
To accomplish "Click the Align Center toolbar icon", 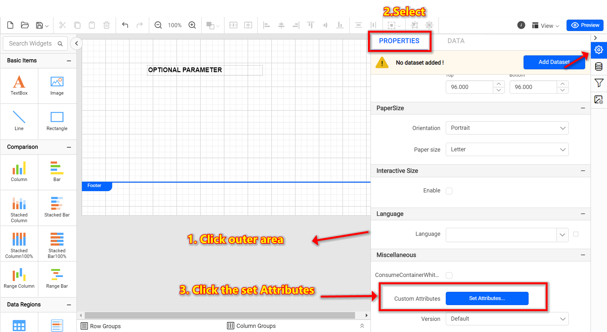I will pyautogui.click(x=281, y=25).
